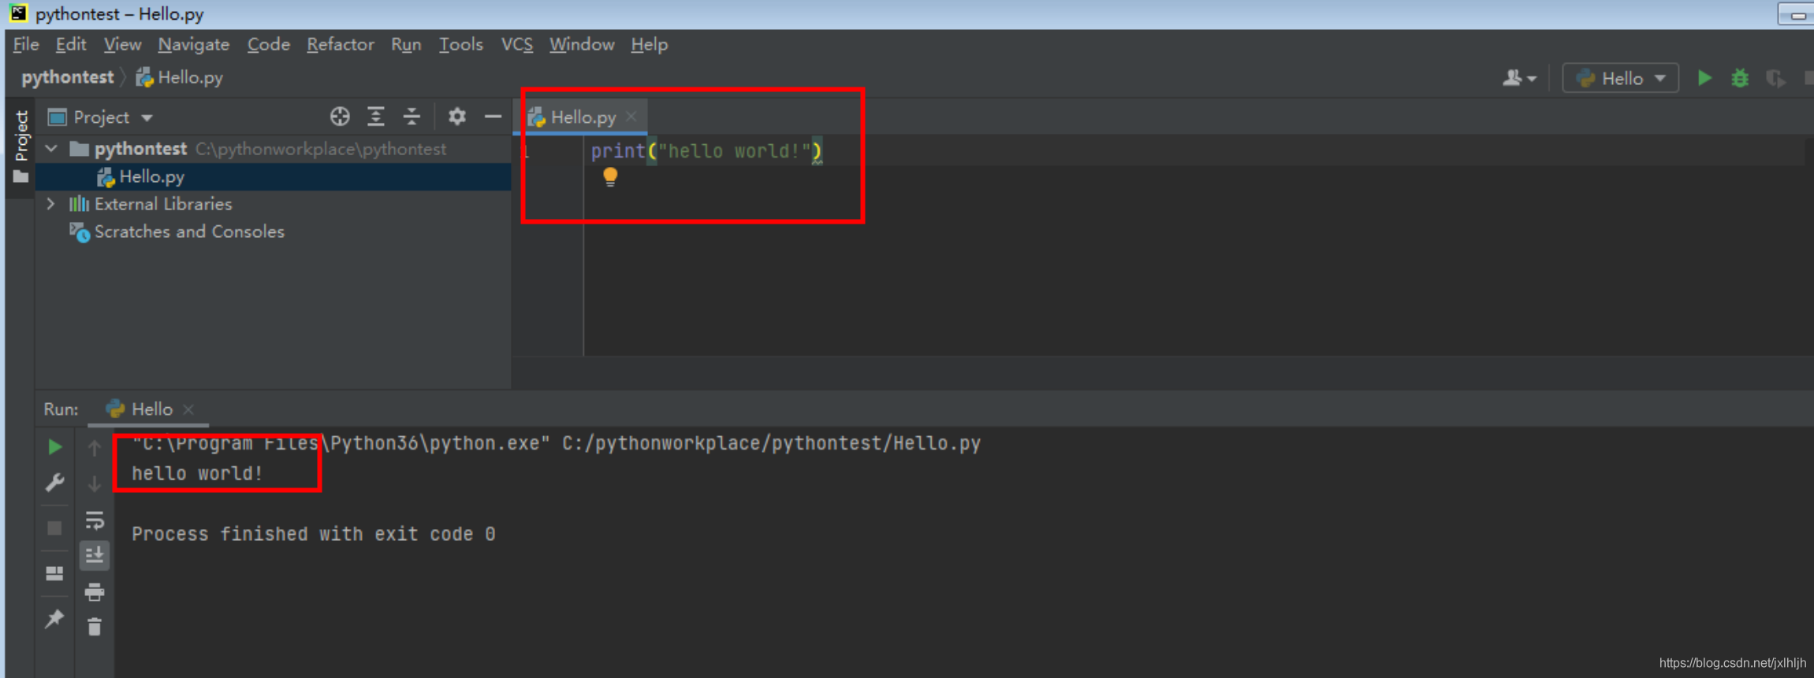Image resolution: width=1814 pixels, height=678 pixels.
Task: Click the folder icon under Project sidebar tab
Action: point(20,177)
